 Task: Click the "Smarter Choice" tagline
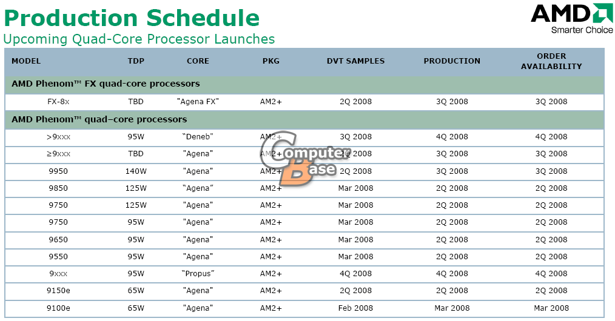click(x=582, y=30)
